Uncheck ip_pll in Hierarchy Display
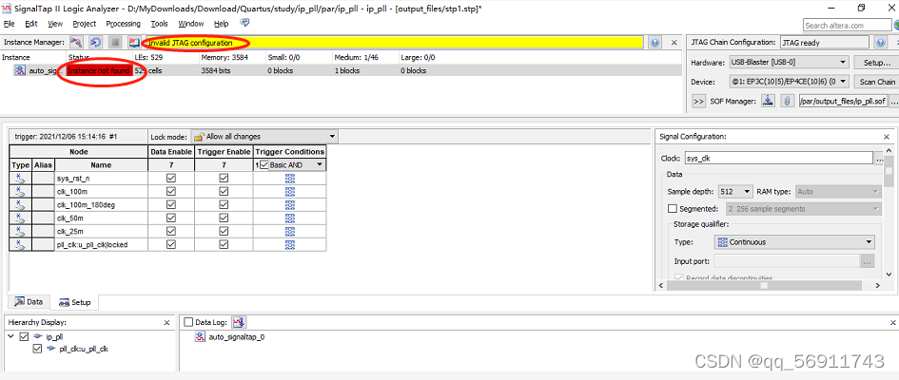 24,336
